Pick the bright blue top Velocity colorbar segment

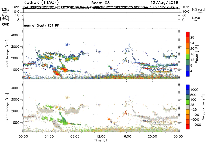(x=188, y=87)
